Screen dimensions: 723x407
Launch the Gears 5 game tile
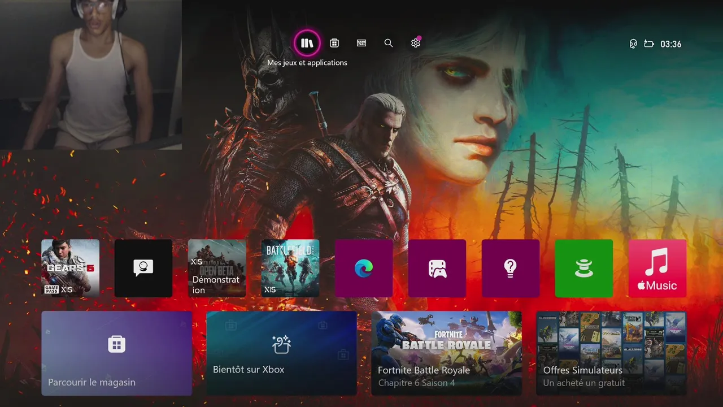click(70, 268)
